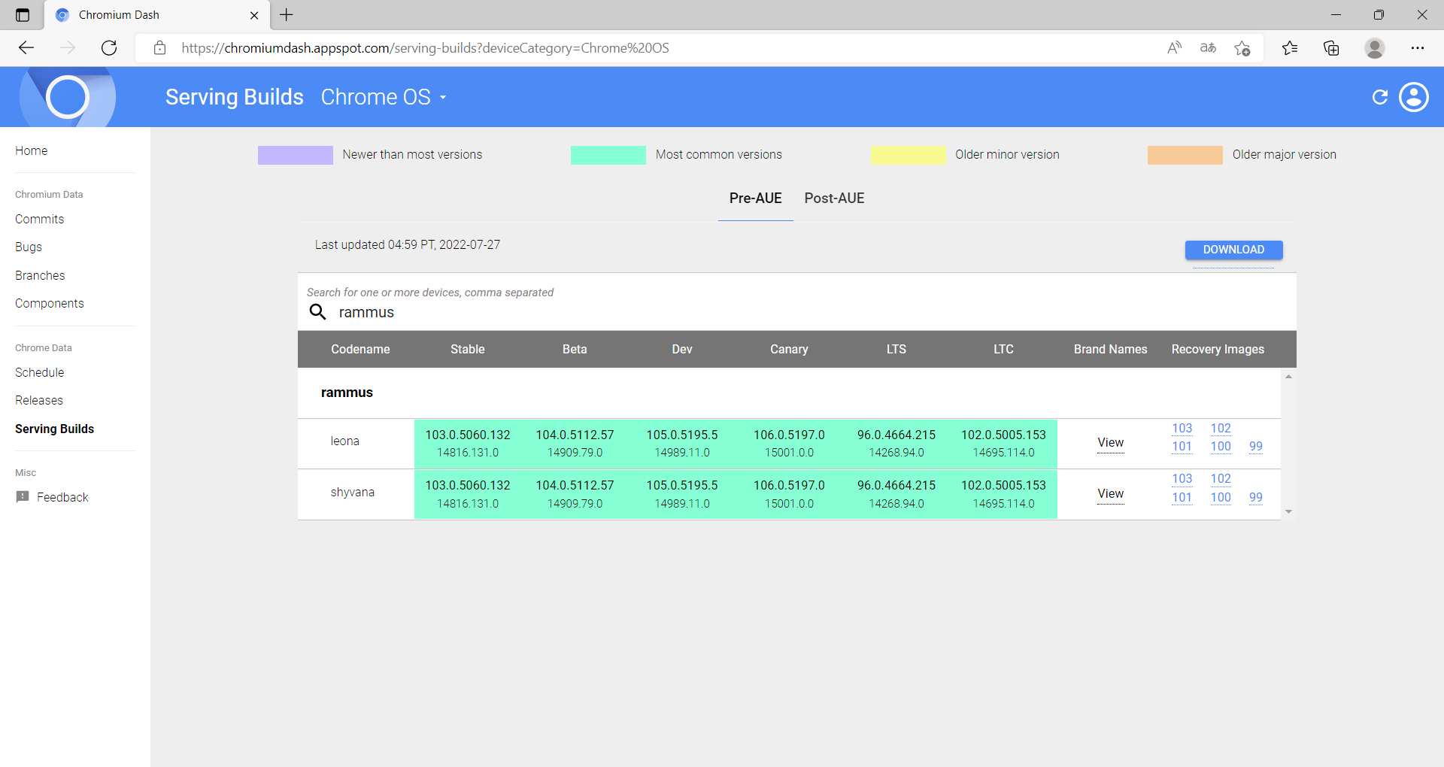This screenshot has height=767, width=1444.
Task: Open leona recovery image 103
Action: (1182, 428)
